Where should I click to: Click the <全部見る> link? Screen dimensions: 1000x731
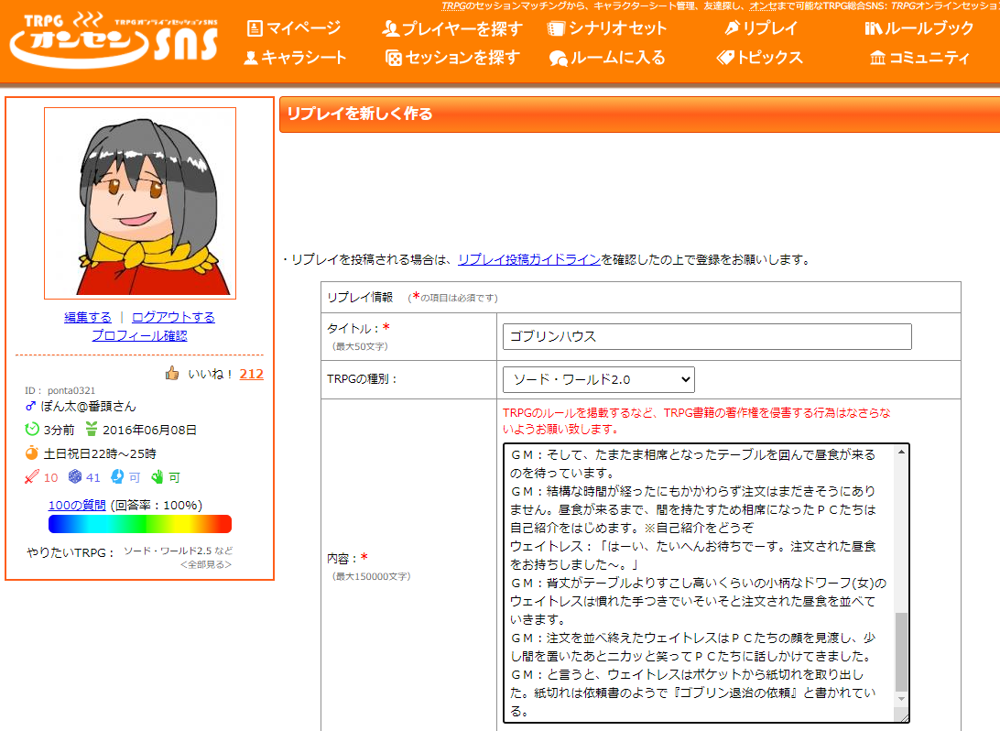tap(206, 564)
